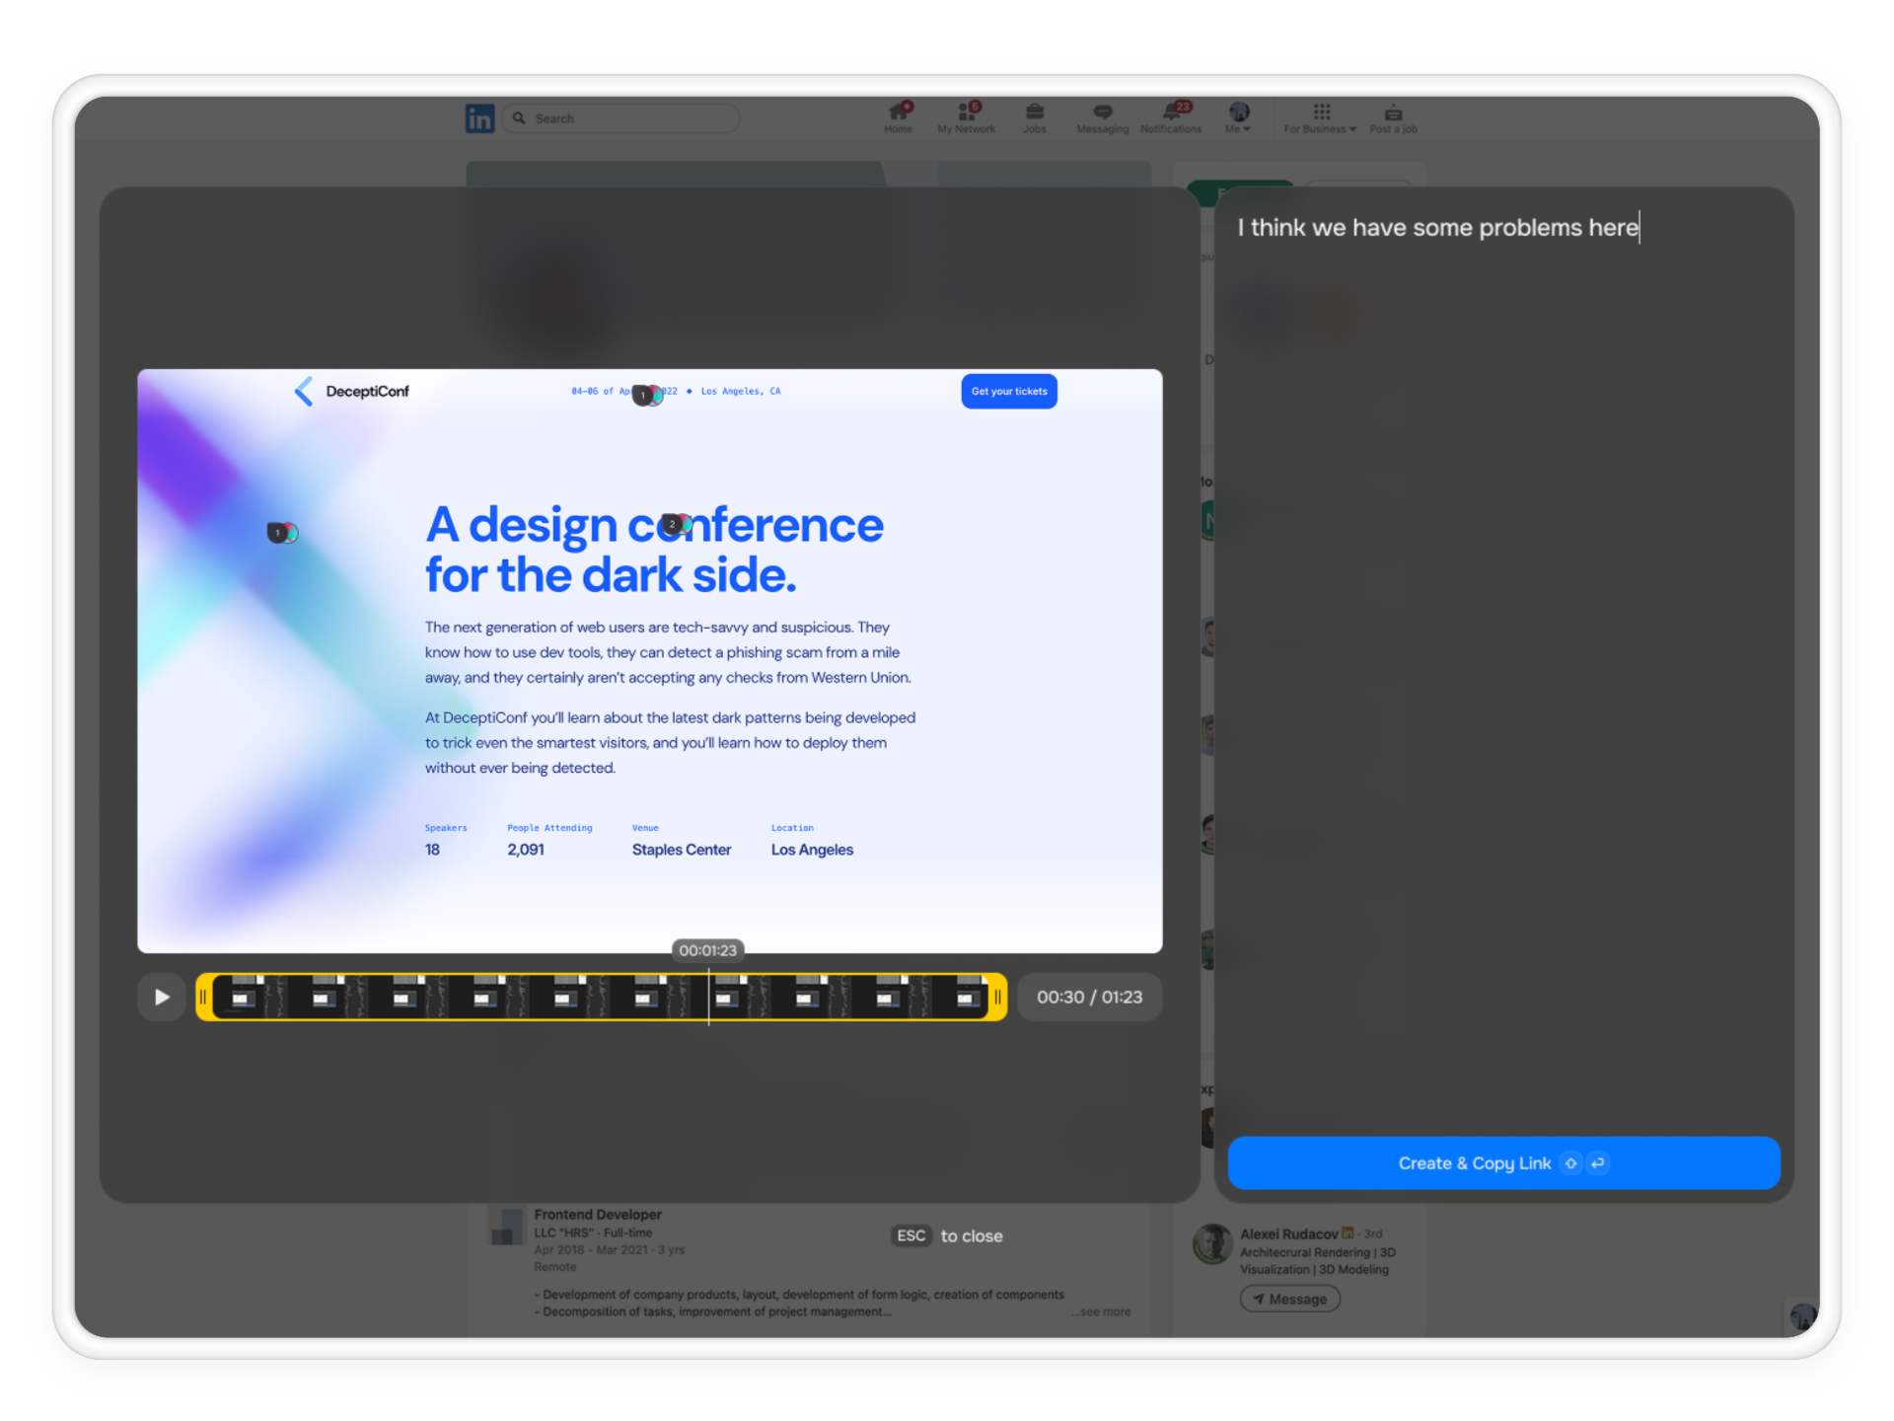Click the play button
The image size is (1894, 1421).
[162, 997]
